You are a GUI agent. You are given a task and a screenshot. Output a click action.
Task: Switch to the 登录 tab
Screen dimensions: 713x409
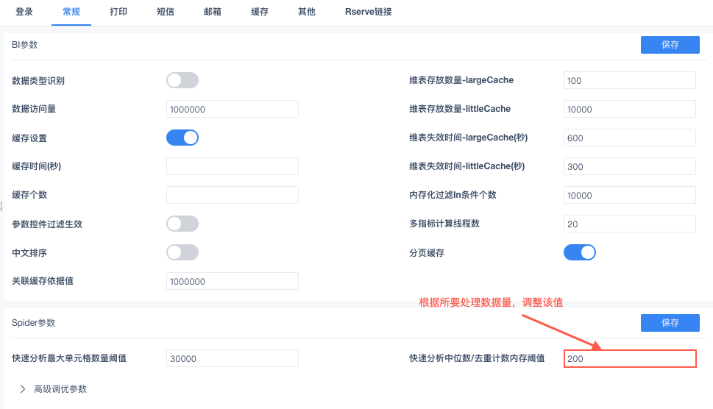(x=24, y=12)
